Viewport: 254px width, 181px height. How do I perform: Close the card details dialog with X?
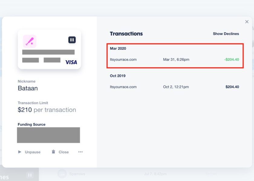click(x=247, y=22)
